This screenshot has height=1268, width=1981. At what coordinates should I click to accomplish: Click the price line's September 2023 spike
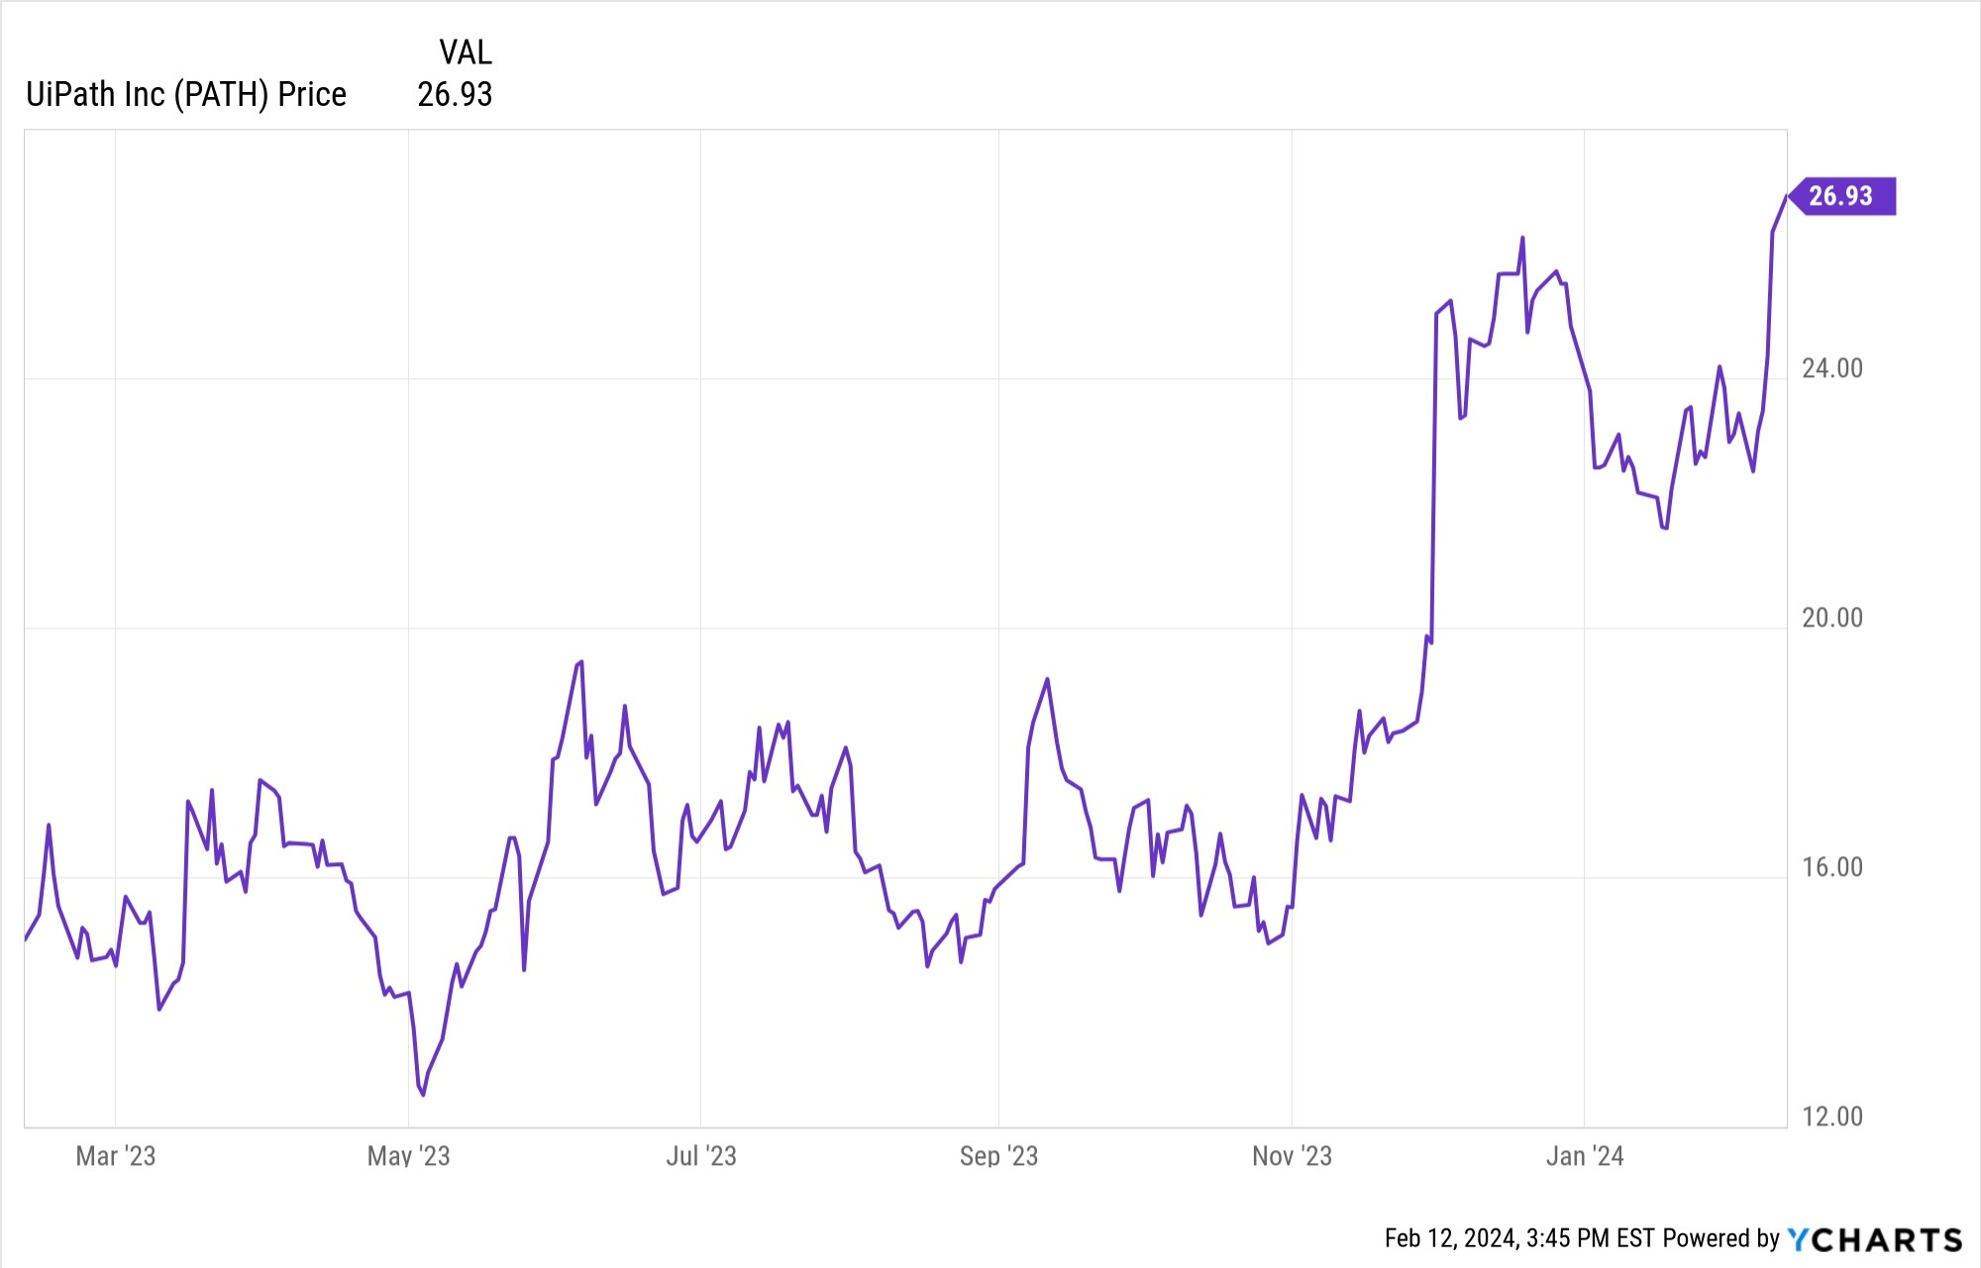pos(1048,679)
